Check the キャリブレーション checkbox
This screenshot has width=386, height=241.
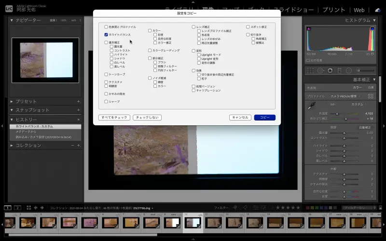(x=193, y=90)
